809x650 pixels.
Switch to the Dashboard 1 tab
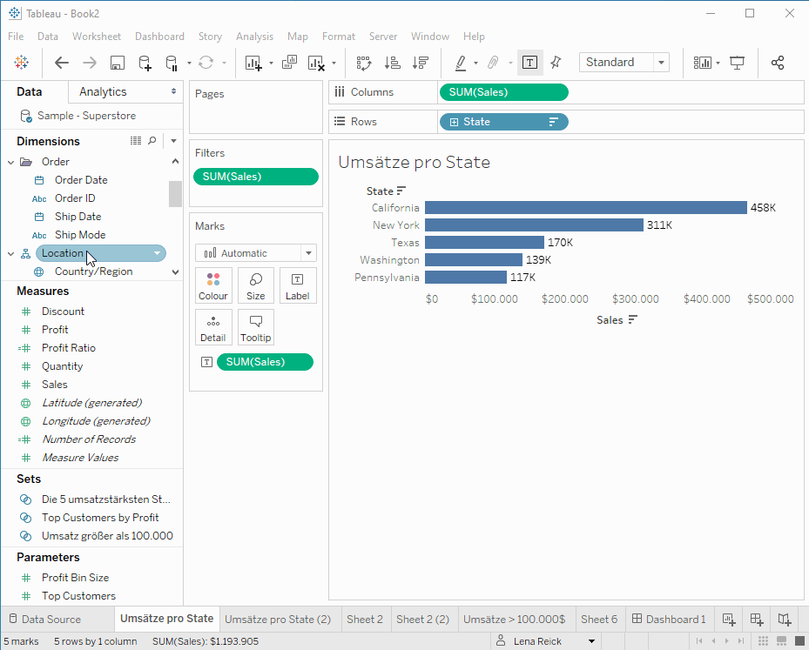click(x=669, y=619)
